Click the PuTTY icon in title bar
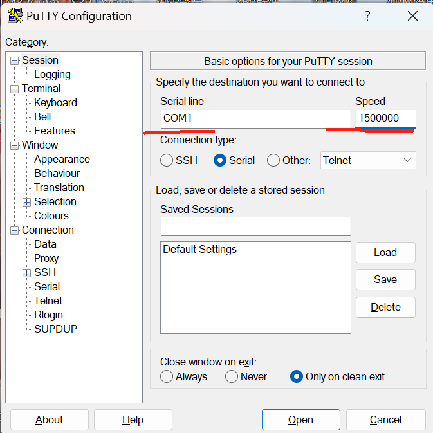 point(15,15)
